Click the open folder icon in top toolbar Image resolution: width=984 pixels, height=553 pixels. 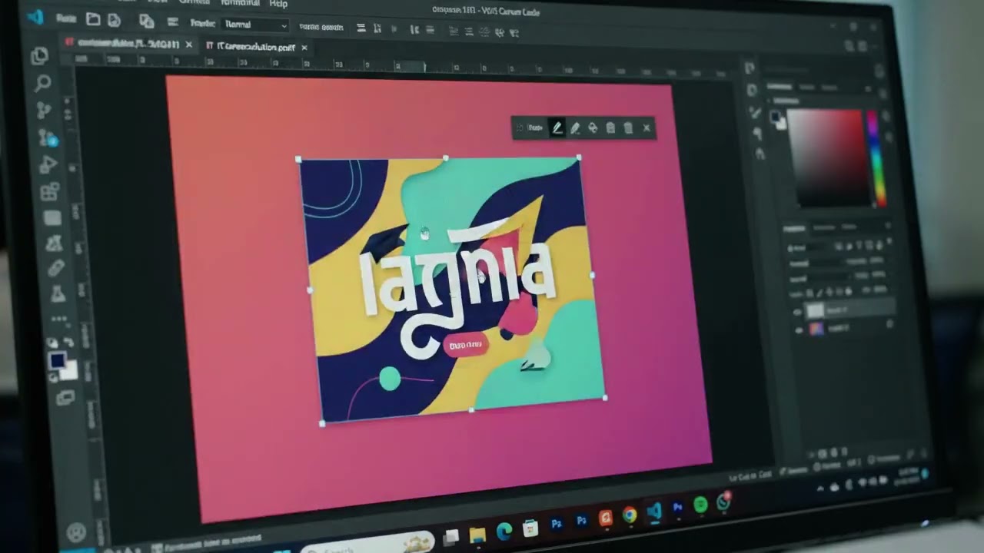(x=93, y=18)
